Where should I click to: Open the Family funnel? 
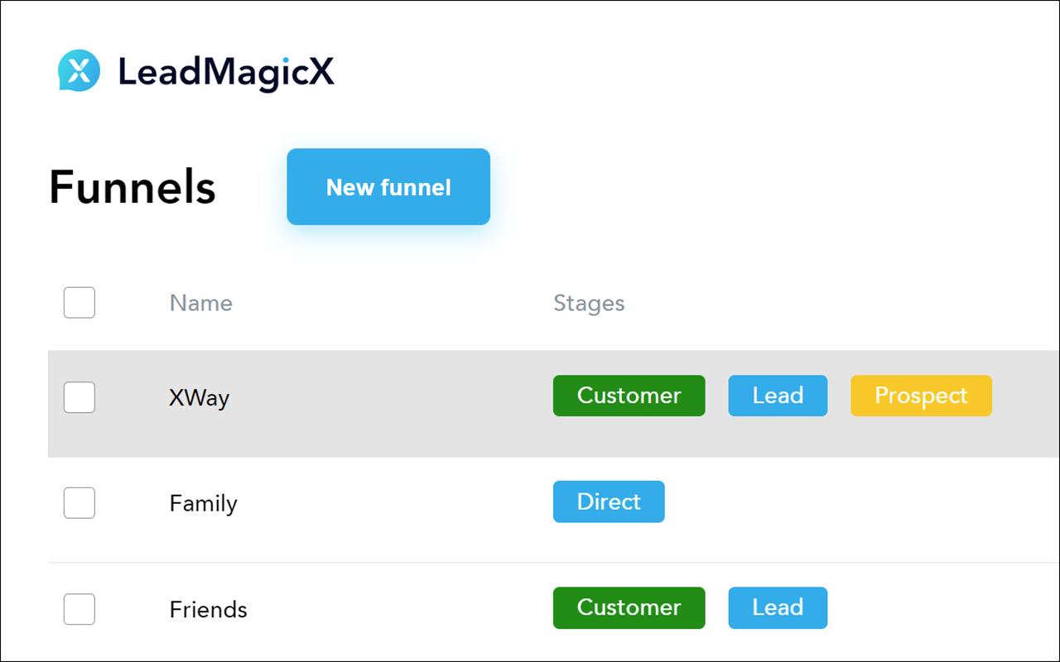[203, 503]
